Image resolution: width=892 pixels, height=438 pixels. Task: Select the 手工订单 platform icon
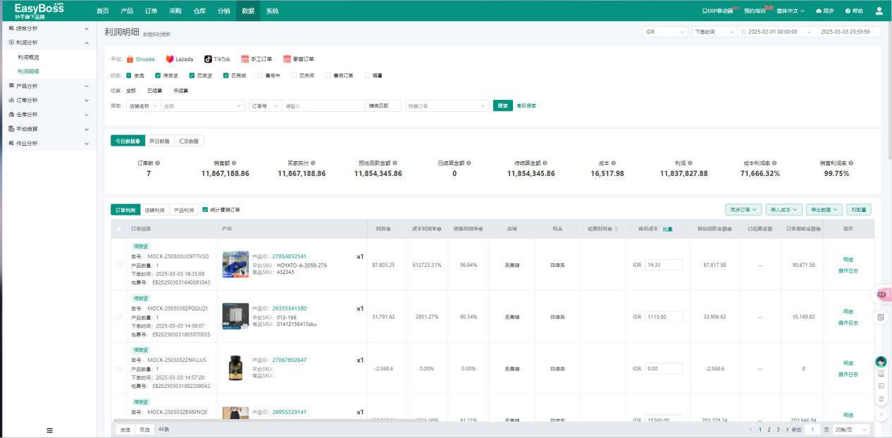point(245,59)
